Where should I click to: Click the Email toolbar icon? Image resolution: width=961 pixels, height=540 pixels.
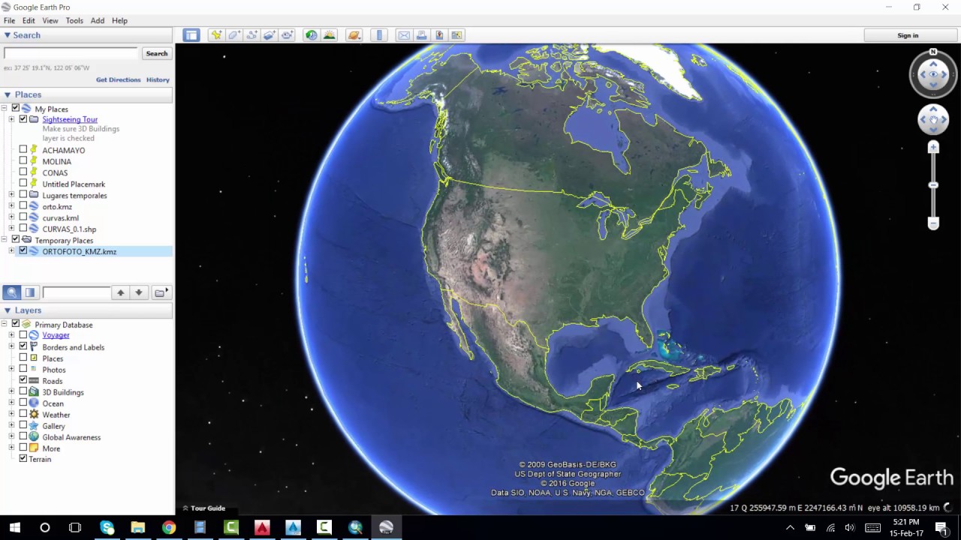[404, 35]
